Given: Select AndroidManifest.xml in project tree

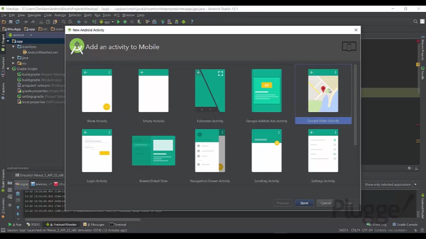Looking at the screenshot, I should (40, 52).
